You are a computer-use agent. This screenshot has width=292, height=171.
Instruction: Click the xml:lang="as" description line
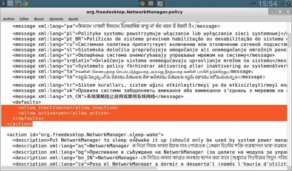tap(150, 146)
